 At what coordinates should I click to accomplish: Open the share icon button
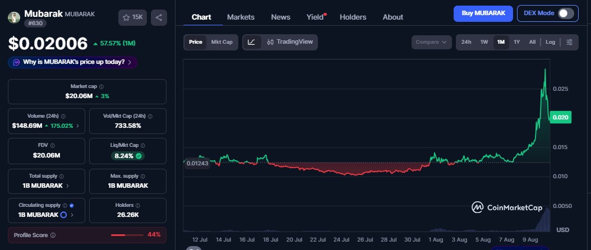click(x=159, y=17)
